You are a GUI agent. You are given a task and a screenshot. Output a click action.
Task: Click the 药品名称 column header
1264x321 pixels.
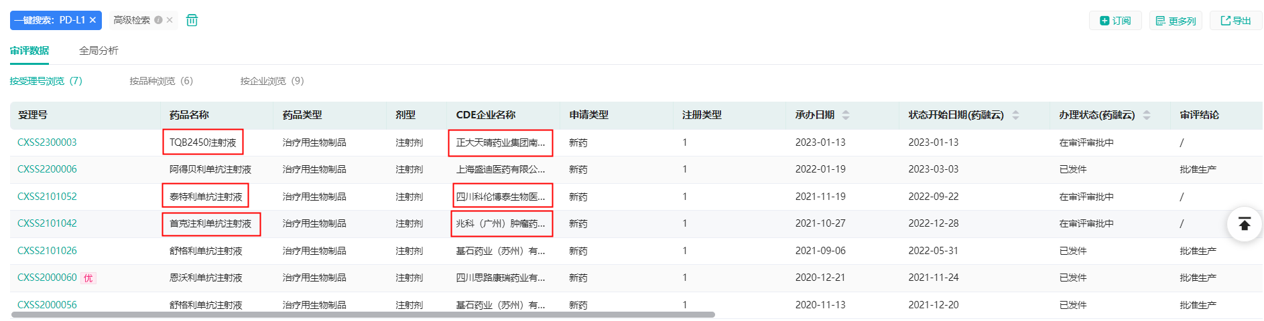coord(189,115)
